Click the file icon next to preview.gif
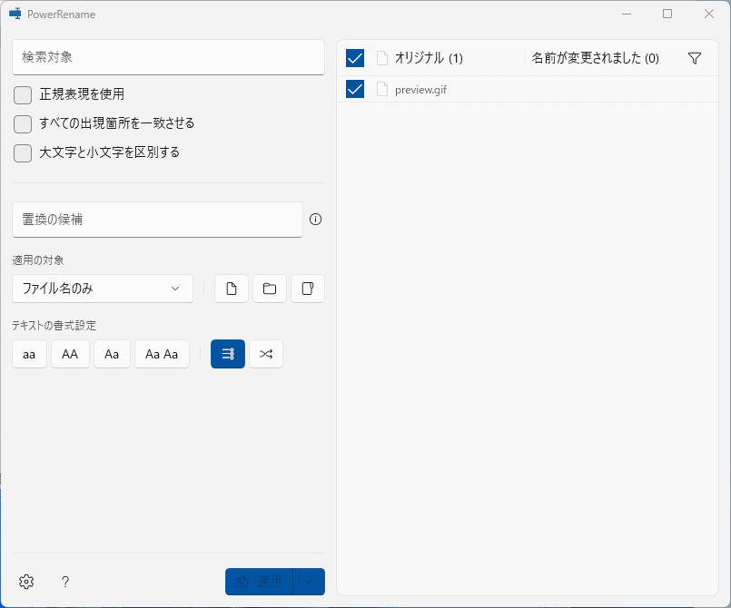The image size is (731, 608). [382, 89]
